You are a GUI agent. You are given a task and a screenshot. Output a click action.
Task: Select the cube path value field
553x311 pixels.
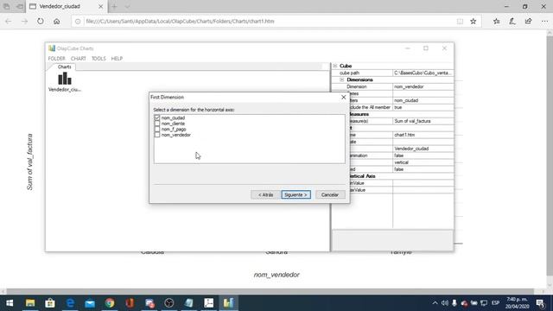click(423, 73)
